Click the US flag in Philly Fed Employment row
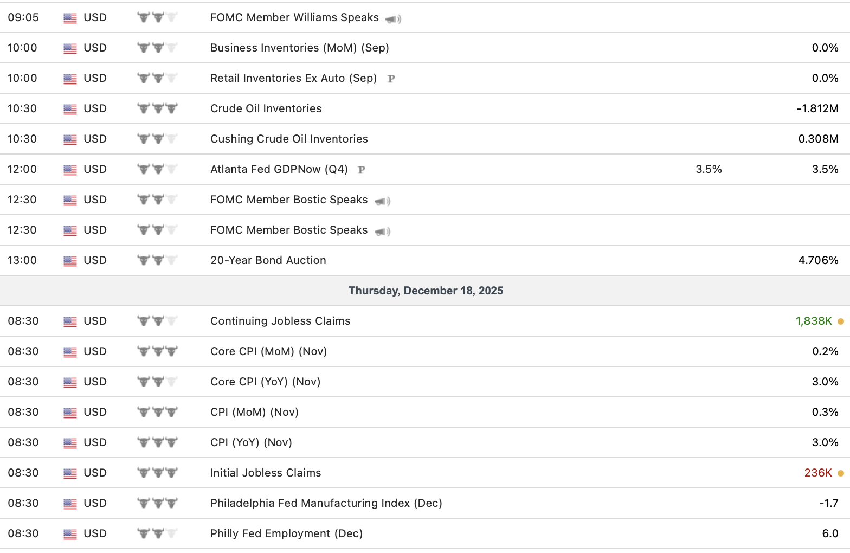This screenshot has width=850, height=553. (x=70, y=534)
